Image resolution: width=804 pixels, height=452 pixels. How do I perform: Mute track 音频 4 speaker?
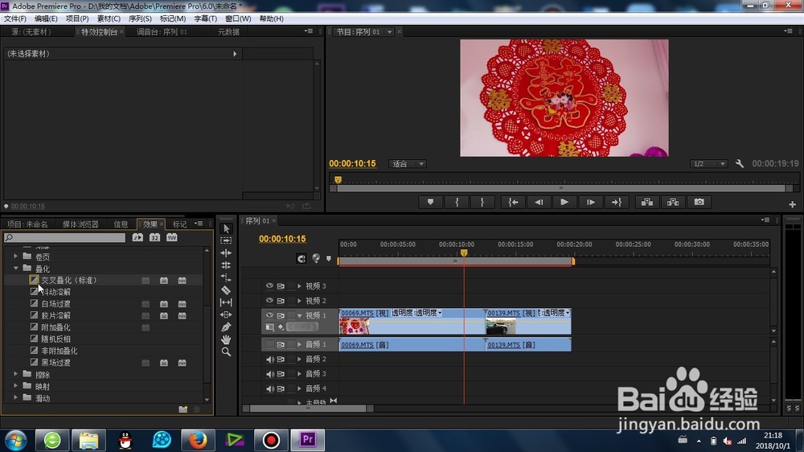pyautogui.click(x=269, y=389)
